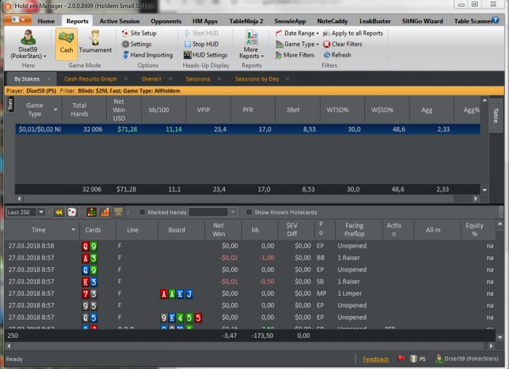Open hero selection dropdown arrow
The image size is (509, 369).
tap(45, 56)
